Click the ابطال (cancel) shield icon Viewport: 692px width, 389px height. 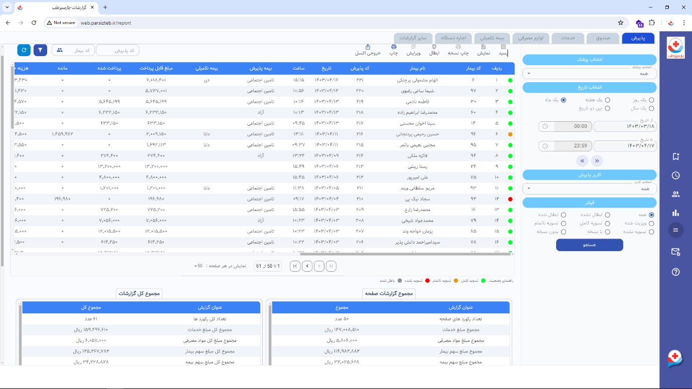pyautogui.click(x=434, y=47)
